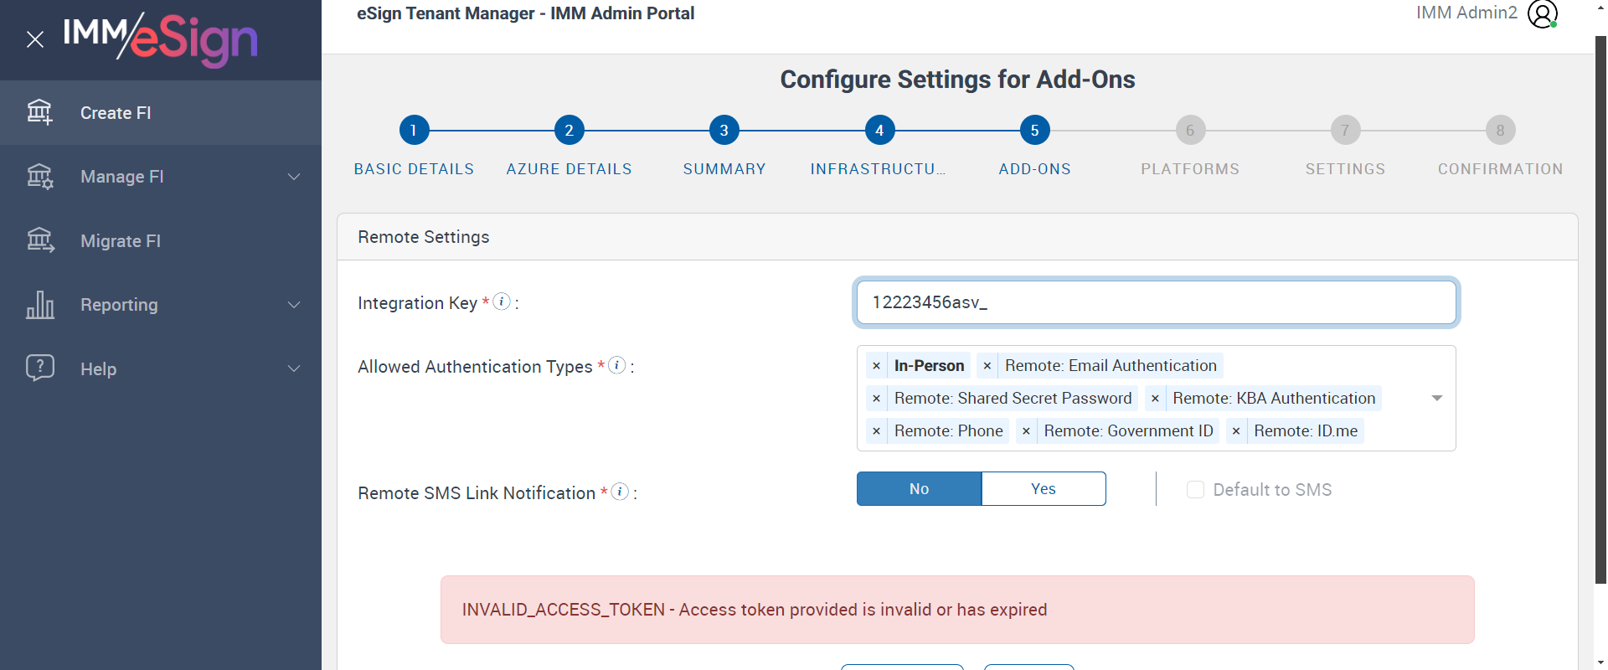Go to step 1 Basic Details
Screen dimensions: 1608x670
(x=414, y=131)
